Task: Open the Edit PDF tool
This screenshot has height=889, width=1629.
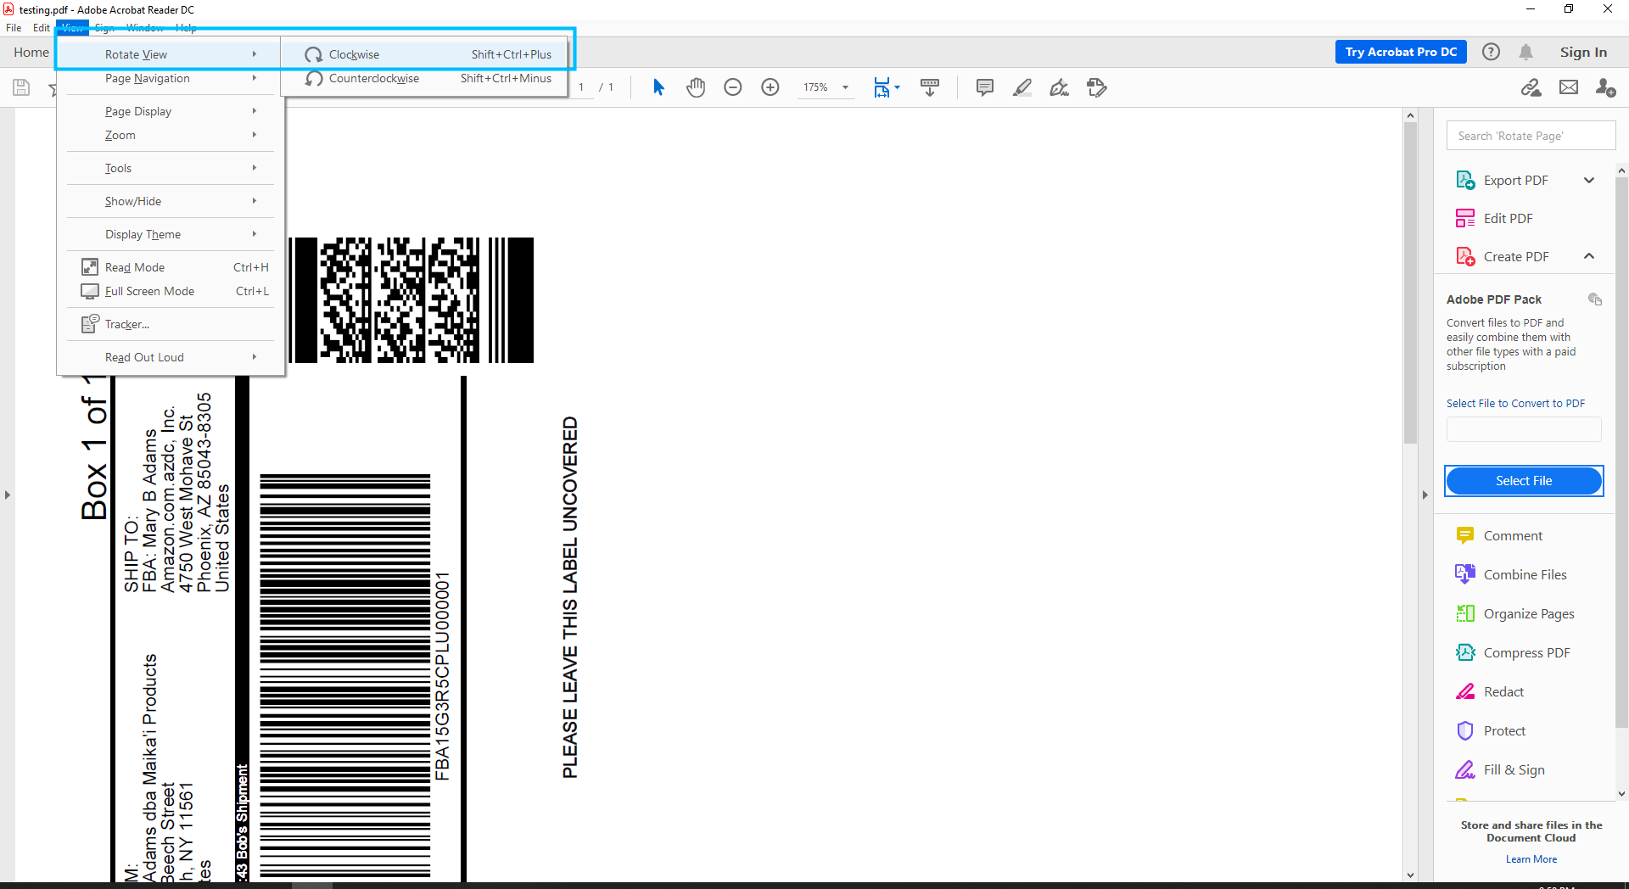Action: 1508,218
